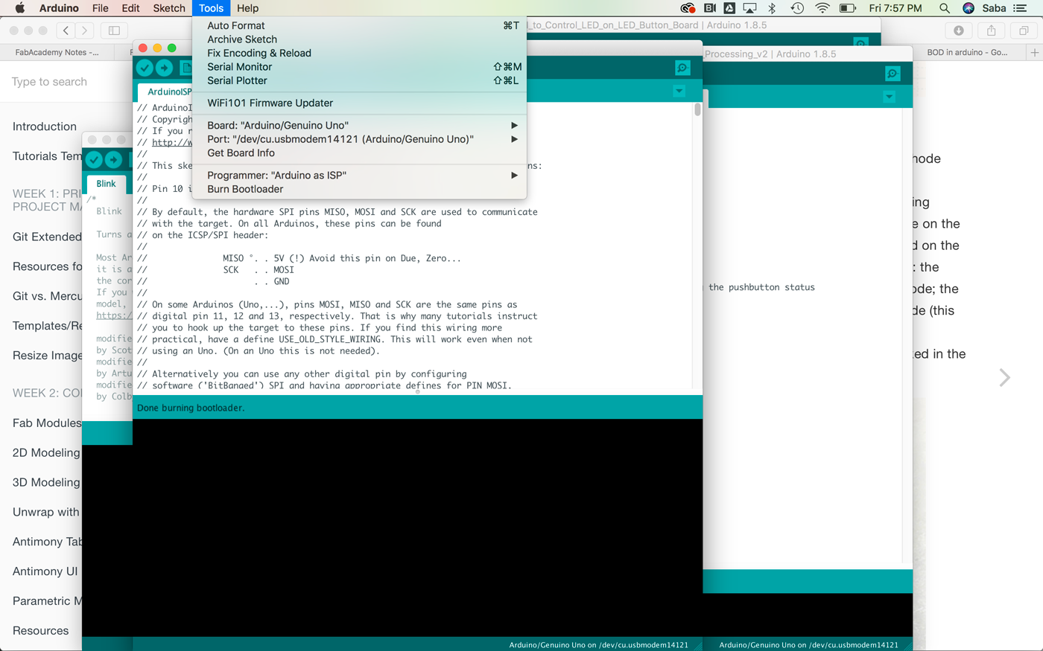This screenshot has height=651, width=1043.
Task: Show Safari downloads
Action: tap(959, 31)
